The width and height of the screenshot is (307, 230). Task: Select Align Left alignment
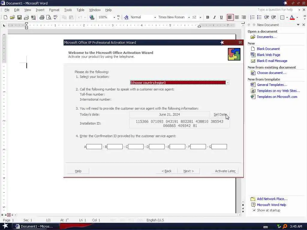click(x=230, y=17)
